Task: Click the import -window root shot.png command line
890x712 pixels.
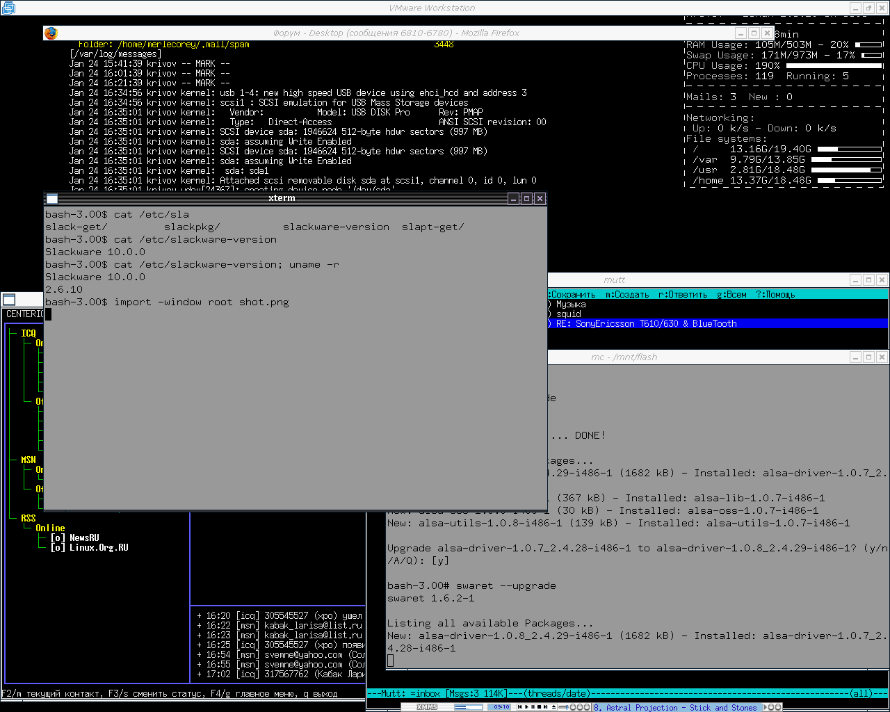Action: point(167,302)
